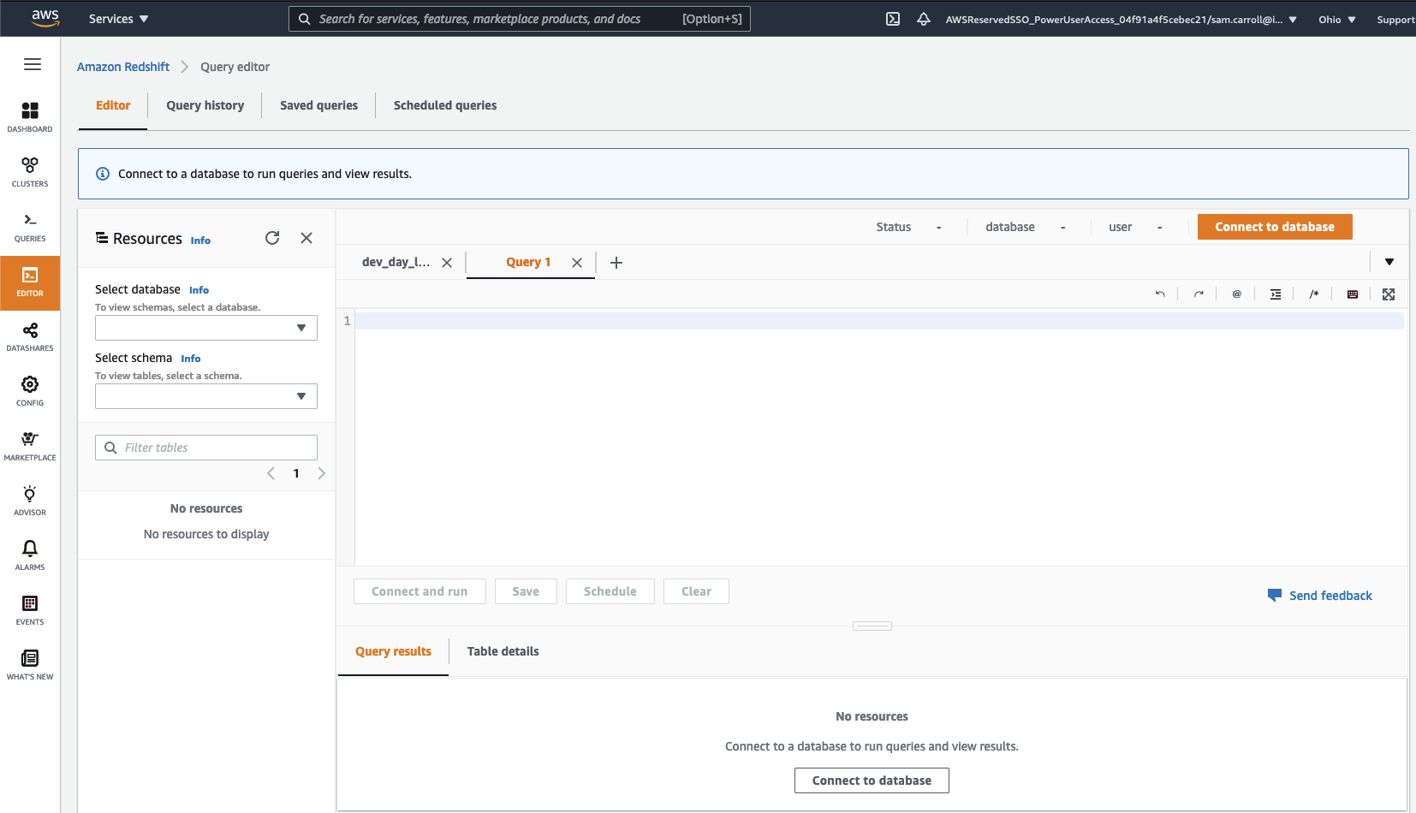Expand the Services menu

[118, 19]
